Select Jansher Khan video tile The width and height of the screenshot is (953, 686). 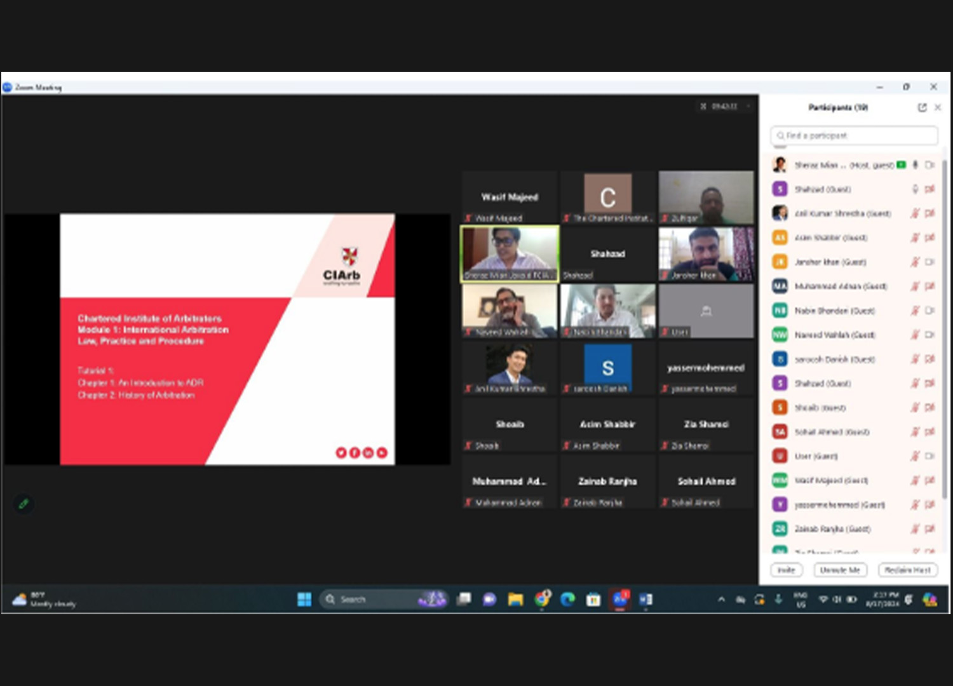tap(706, 254)
